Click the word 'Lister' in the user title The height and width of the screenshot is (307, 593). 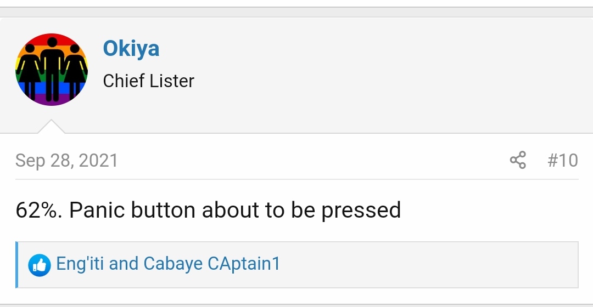pos(172,81)
